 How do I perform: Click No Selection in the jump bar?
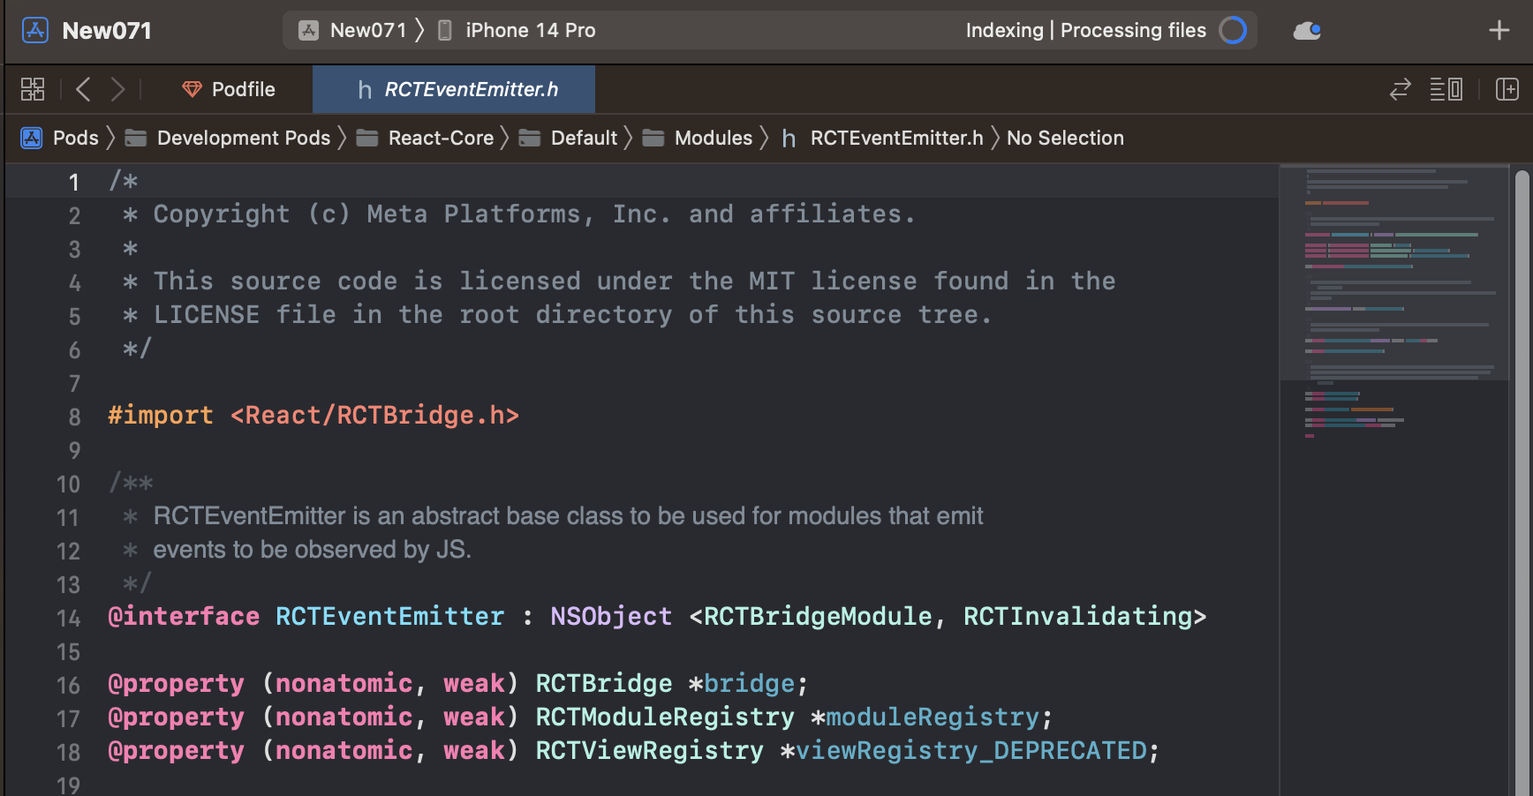[x=1065, y=138]
